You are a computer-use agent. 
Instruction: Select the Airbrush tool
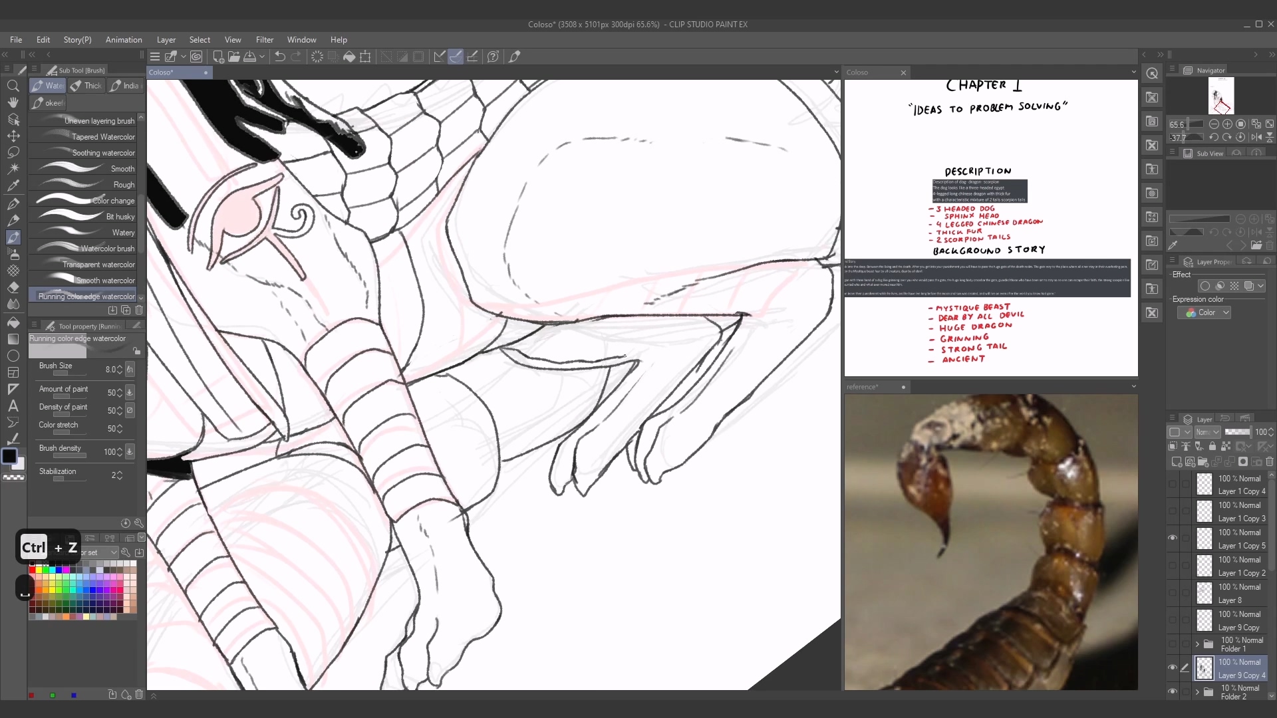13,254
